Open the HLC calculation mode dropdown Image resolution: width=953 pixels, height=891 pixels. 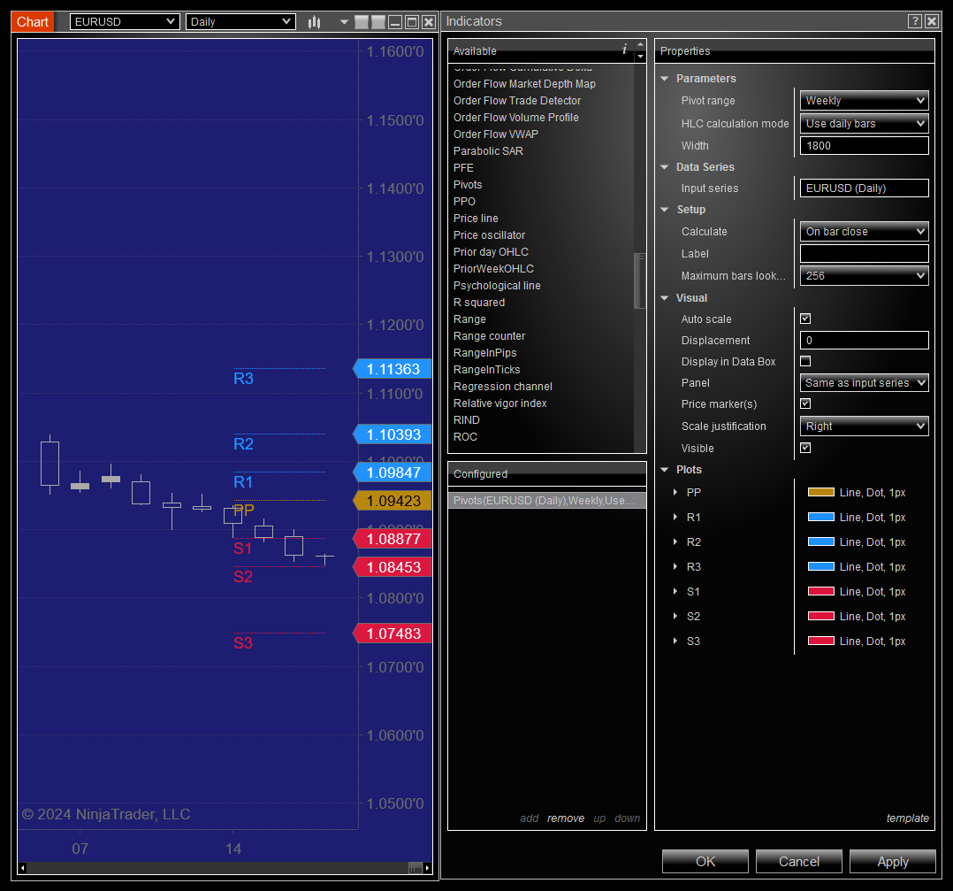(x=865, y=124)
